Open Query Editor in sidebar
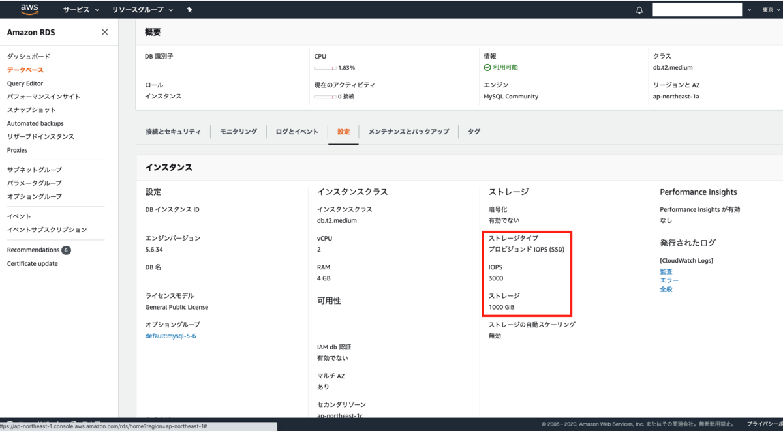Image resolution: width=783 pixels, height=431 pixels. (x=25, y=83)
